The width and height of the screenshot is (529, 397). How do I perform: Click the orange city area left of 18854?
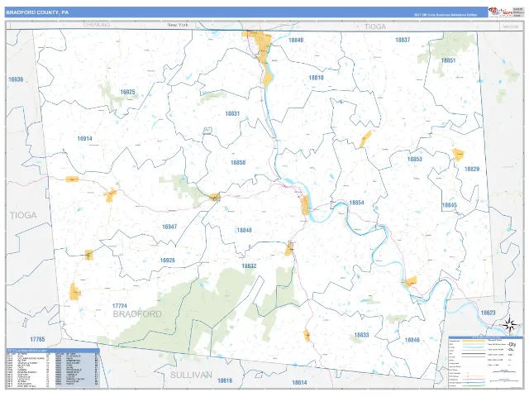305,205
